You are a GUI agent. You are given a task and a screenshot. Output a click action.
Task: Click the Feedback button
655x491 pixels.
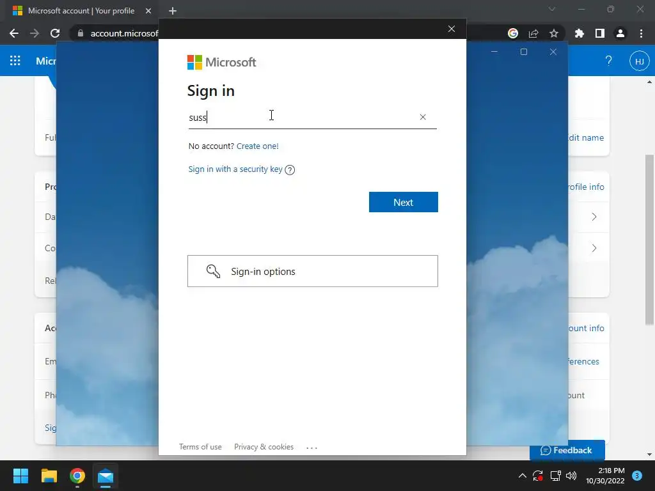point(567,450)
